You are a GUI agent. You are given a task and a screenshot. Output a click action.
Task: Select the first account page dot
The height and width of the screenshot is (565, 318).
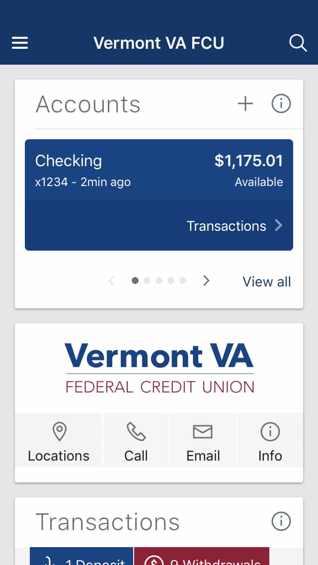click(x=135, y=281)
